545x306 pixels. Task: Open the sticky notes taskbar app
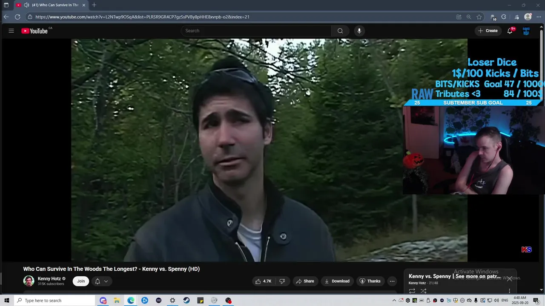click(x=201, y=300)
